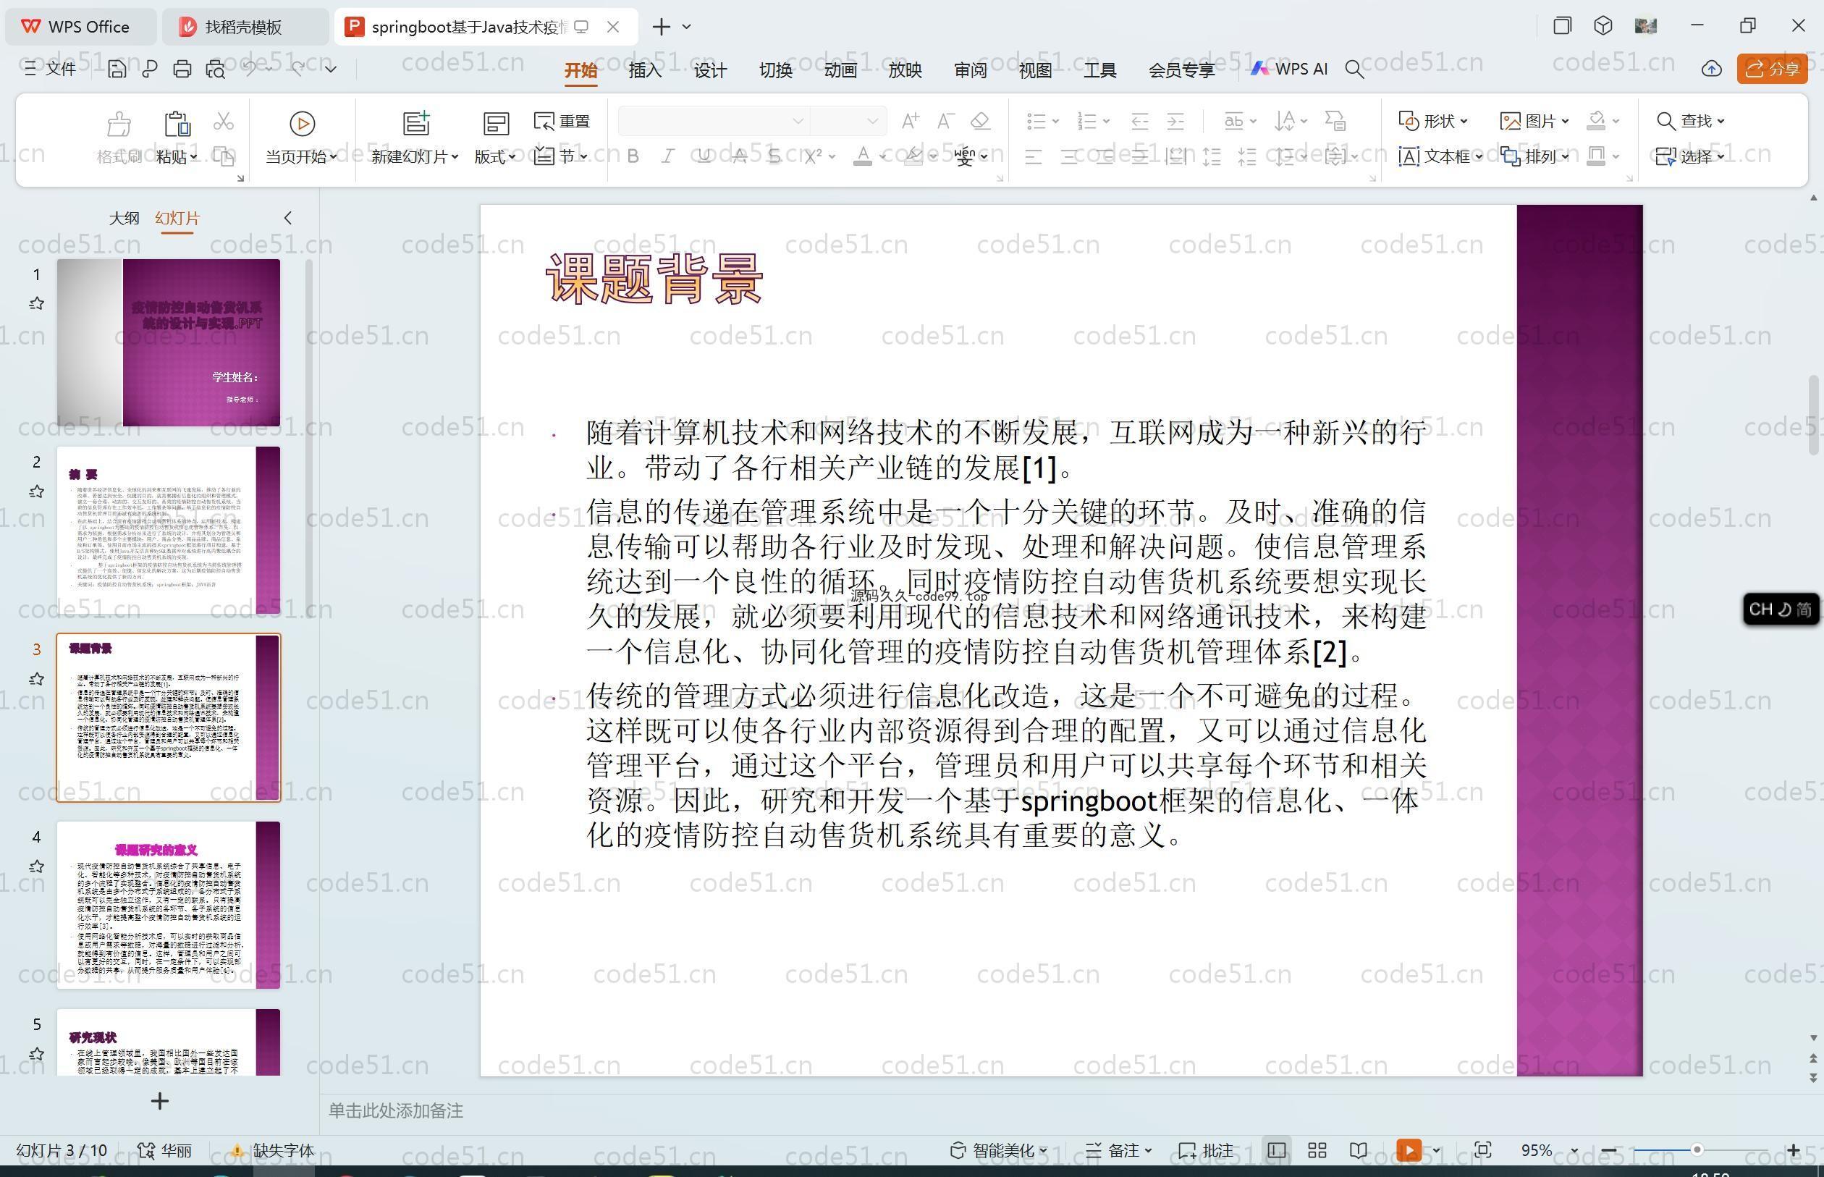1824x1177 pixels.
Task: Open the Design ribbon tab
Action: [x=710, y=69]
